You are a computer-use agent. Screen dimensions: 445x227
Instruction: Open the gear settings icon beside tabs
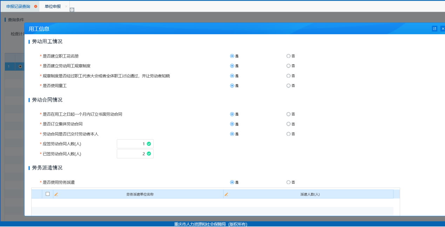(x=72, y=10)
